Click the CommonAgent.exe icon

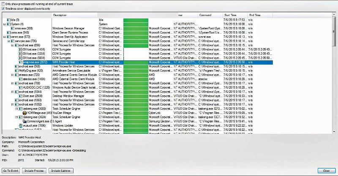(25, 121)
